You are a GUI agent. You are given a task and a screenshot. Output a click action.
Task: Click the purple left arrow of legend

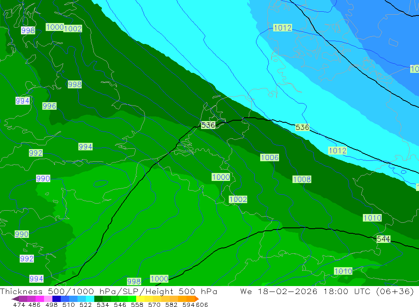(x=15, y=299)
